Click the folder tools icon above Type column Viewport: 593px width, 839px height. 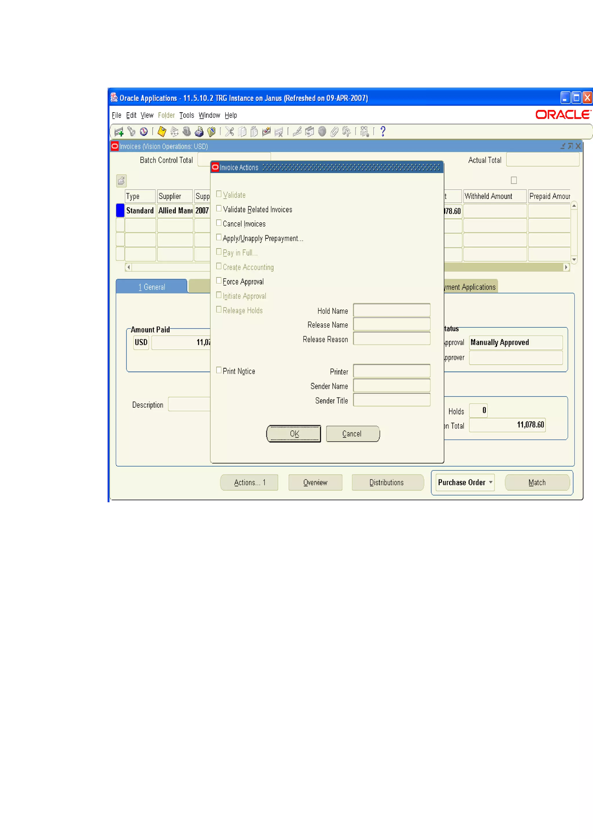(x=121, y=181)
